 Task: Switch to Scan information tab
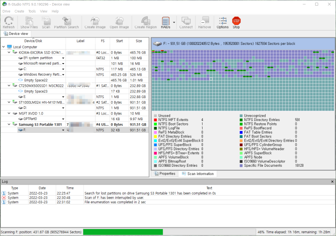coord(198,173)
